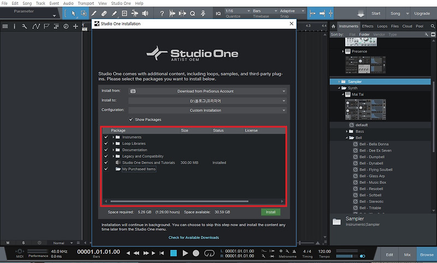Image resolution: width=437 pixels, height=263 pixels.
Task: Open the Adaptive Snap dropdown
Action: tap(292, 11)
